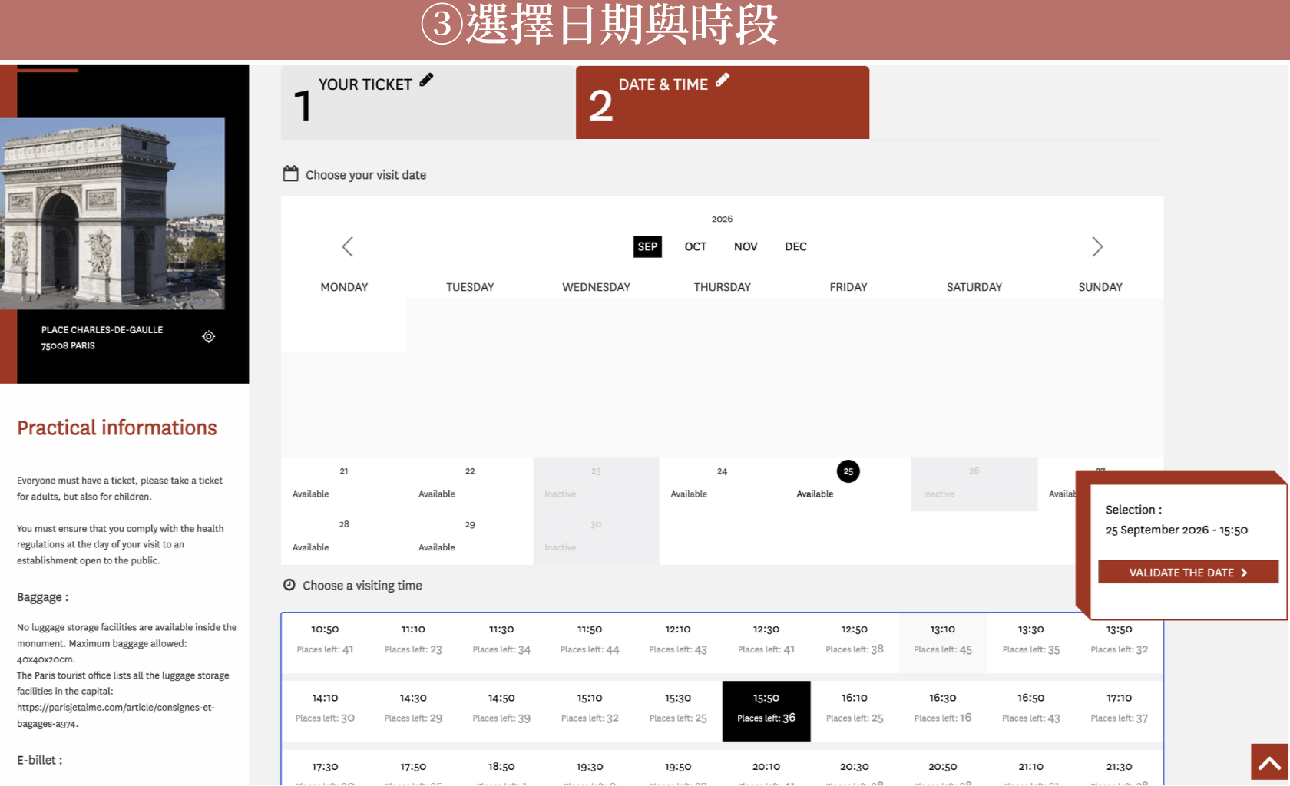Click the scroll-to-top arrow button
The height and width of the screenshot is (786, 1290).
pyautogui.click(x=1269, y=762)
